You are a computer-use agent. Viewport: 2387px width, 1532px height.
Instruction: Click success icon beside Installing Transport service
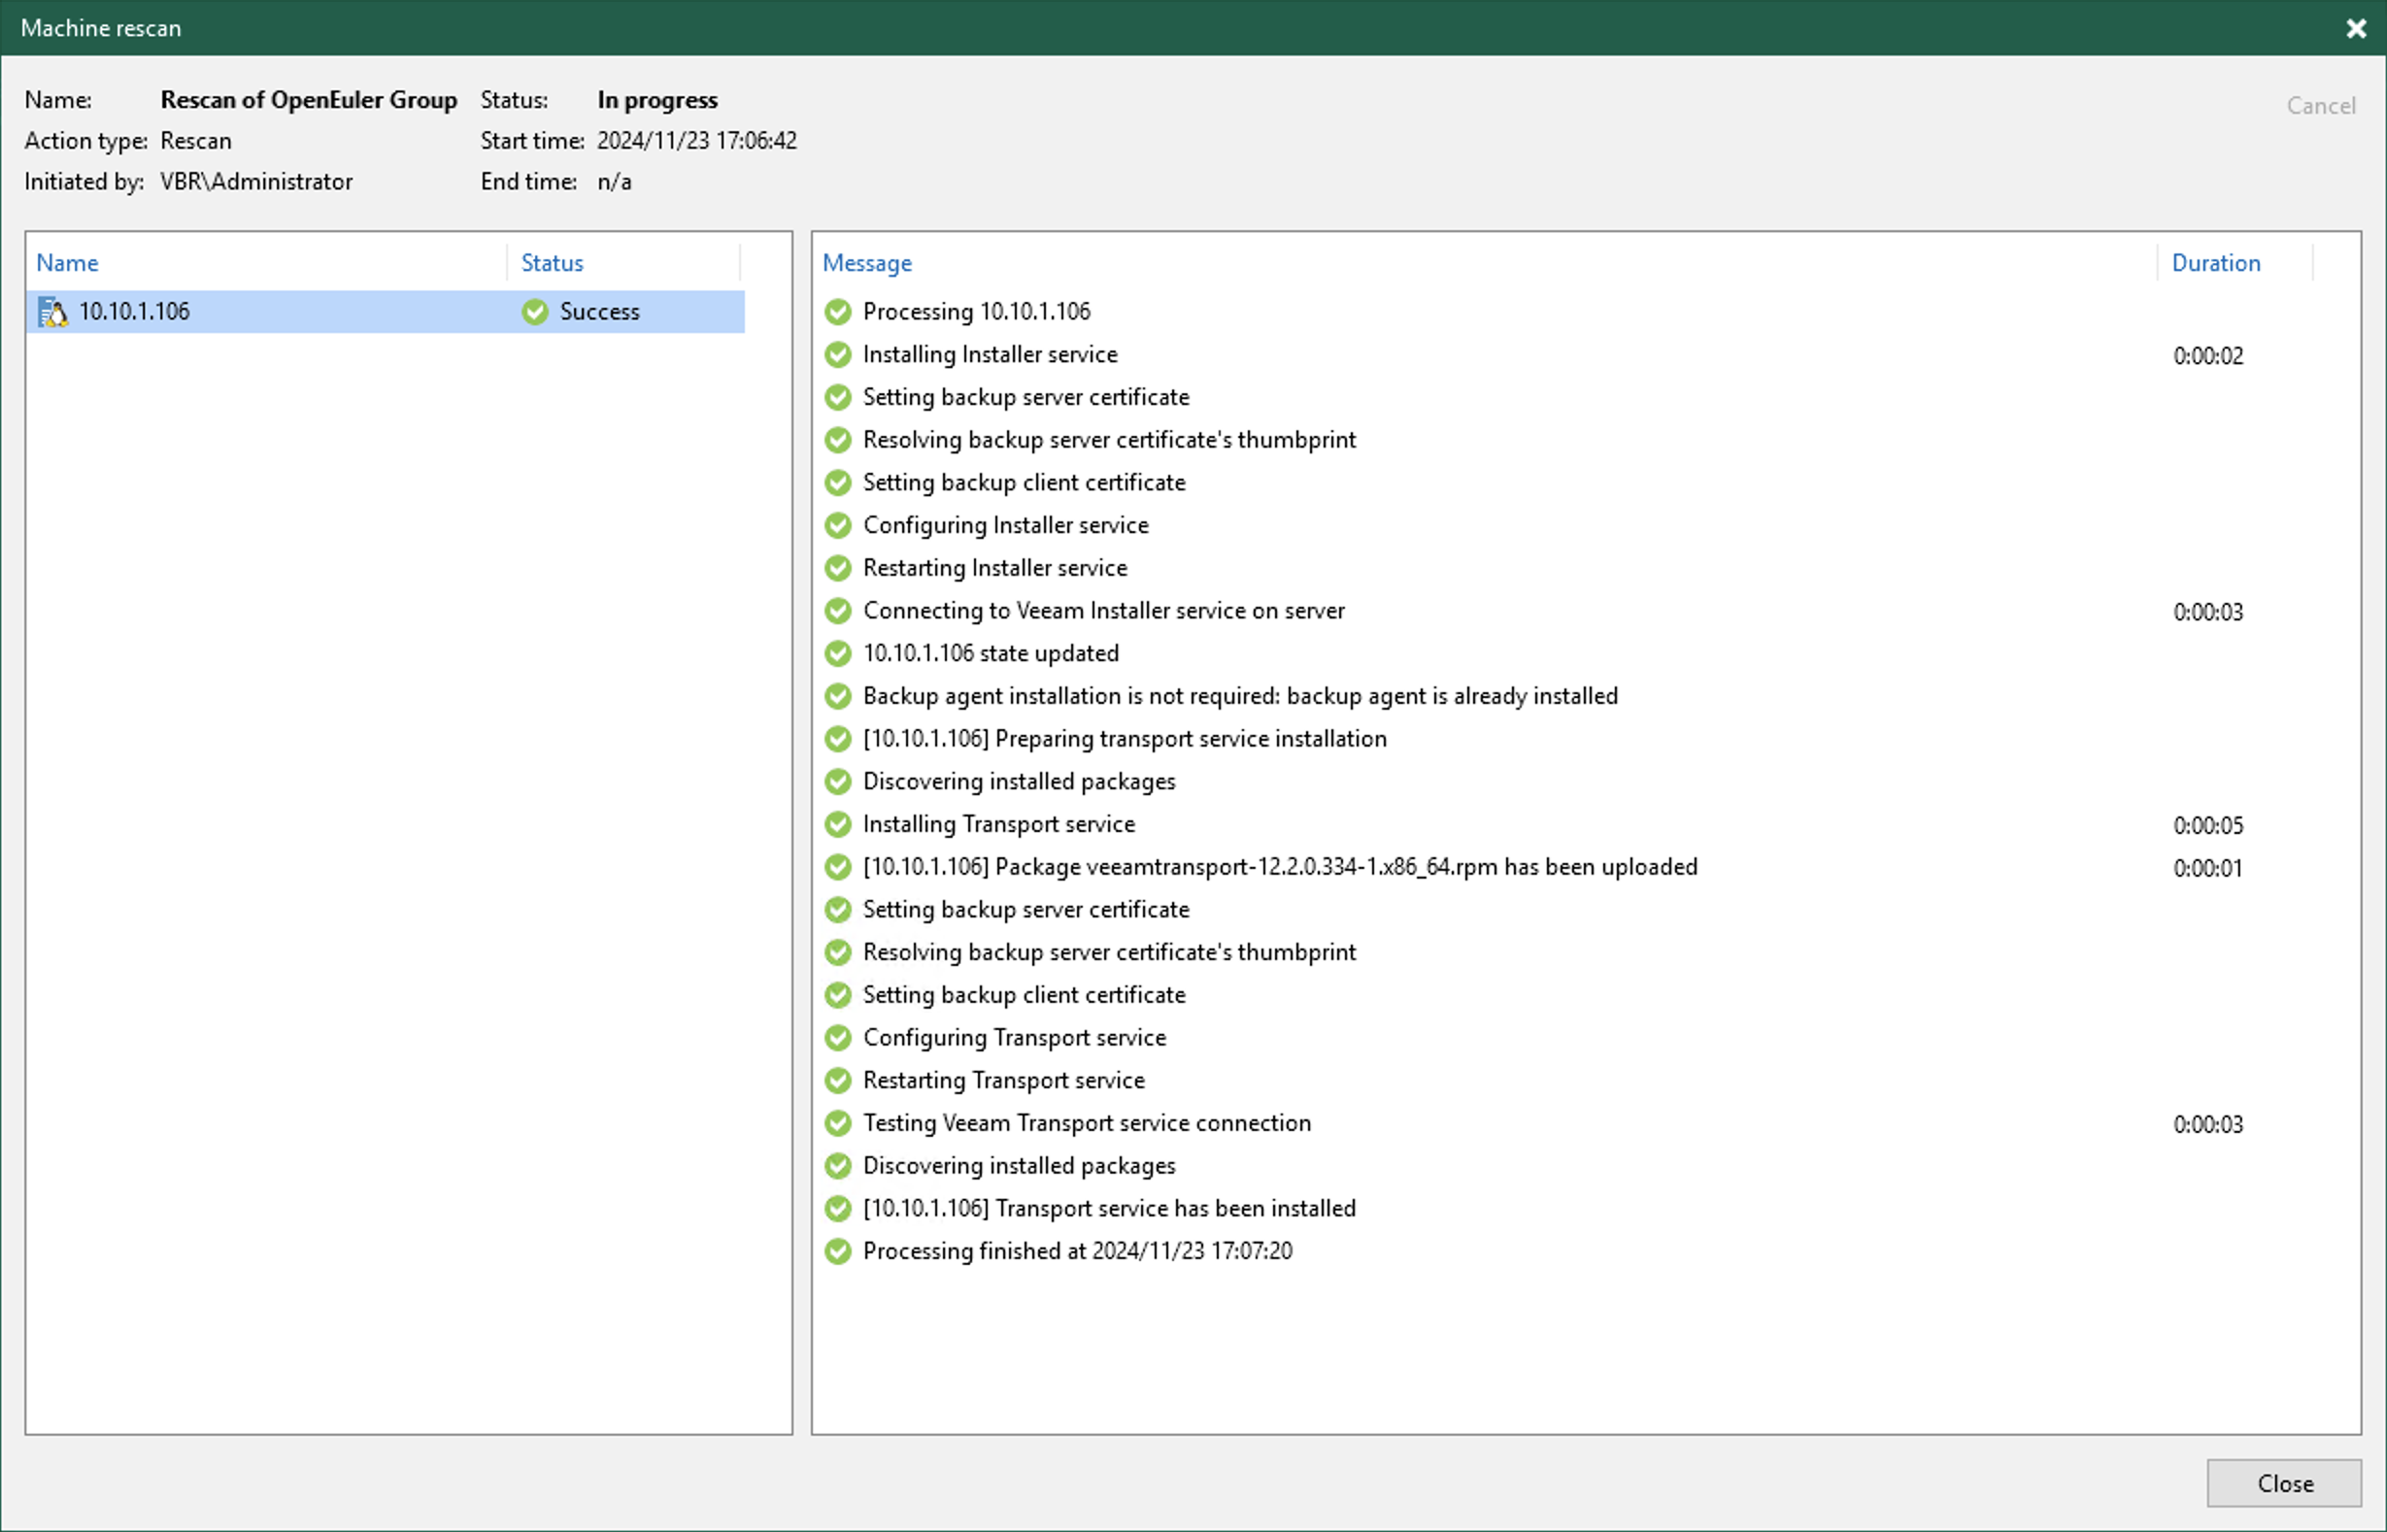[838, 824]
